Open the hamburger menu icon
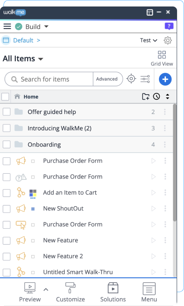The width and height of the screenshot is (184, 306). [7, 26]
